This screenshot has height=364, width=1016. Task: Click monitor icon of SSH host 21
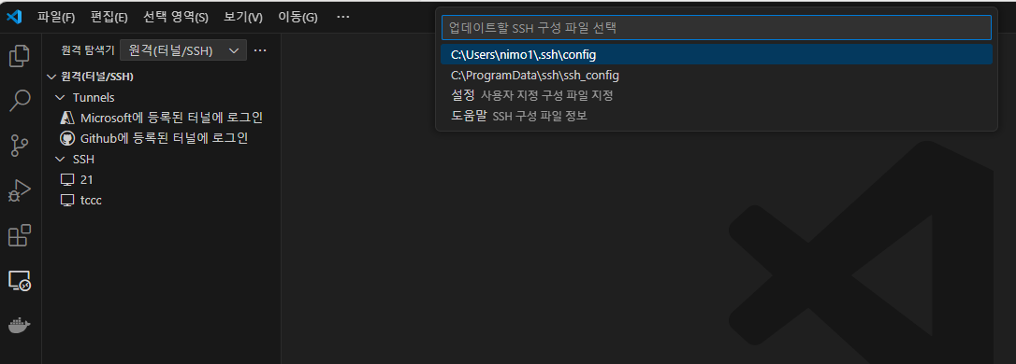(x=67, y=180)
